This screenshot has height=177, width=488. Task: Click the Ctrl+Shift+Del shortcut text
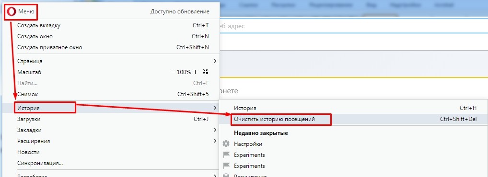pyautogui.click(x=458, y=119)
